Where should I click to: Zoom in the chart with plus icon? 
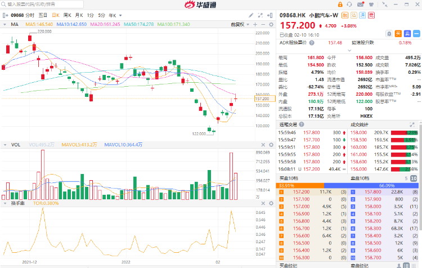(255, 25)
